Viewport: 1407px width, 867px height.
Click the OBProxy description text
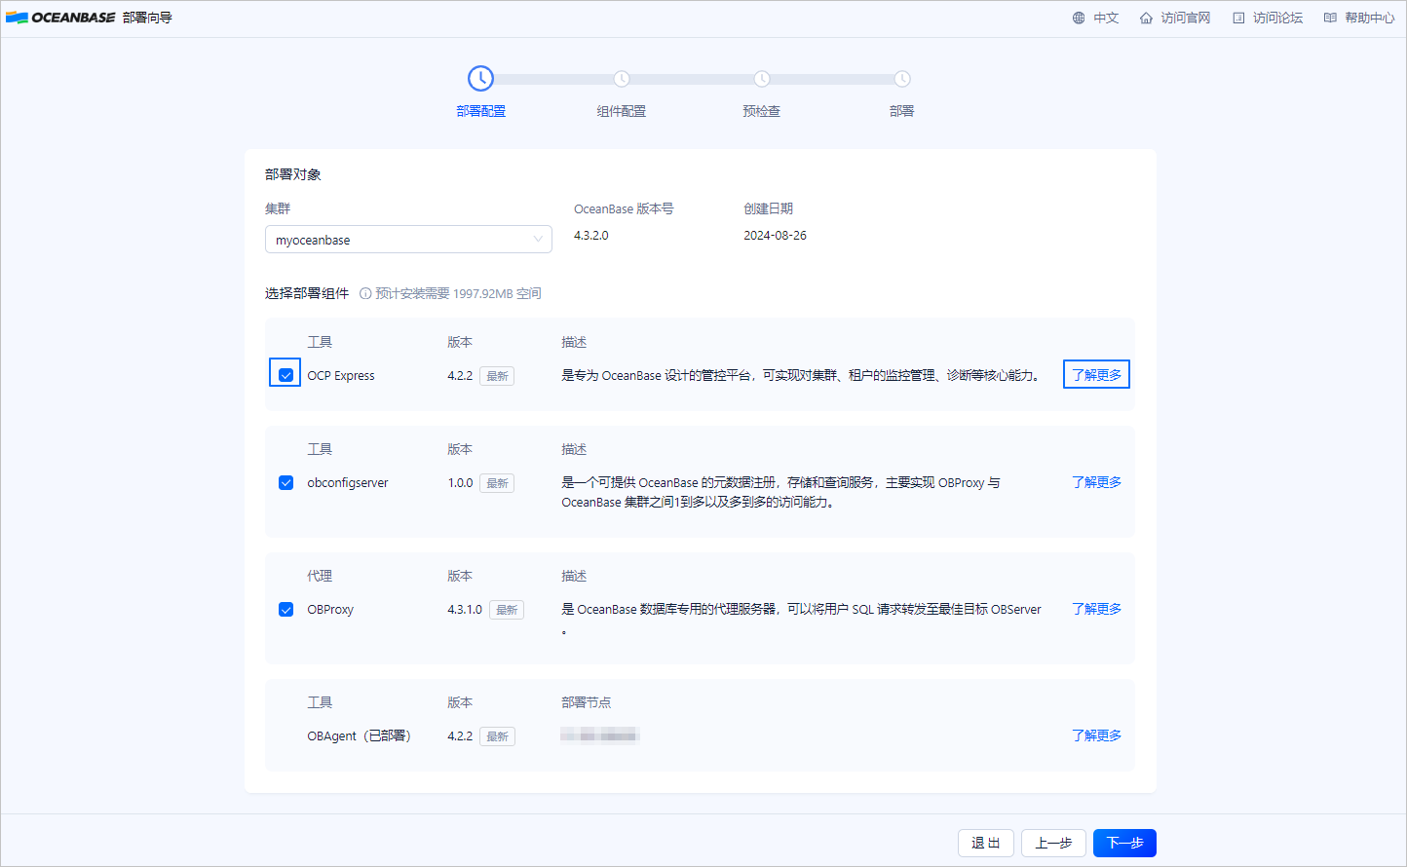coord(801,619)
